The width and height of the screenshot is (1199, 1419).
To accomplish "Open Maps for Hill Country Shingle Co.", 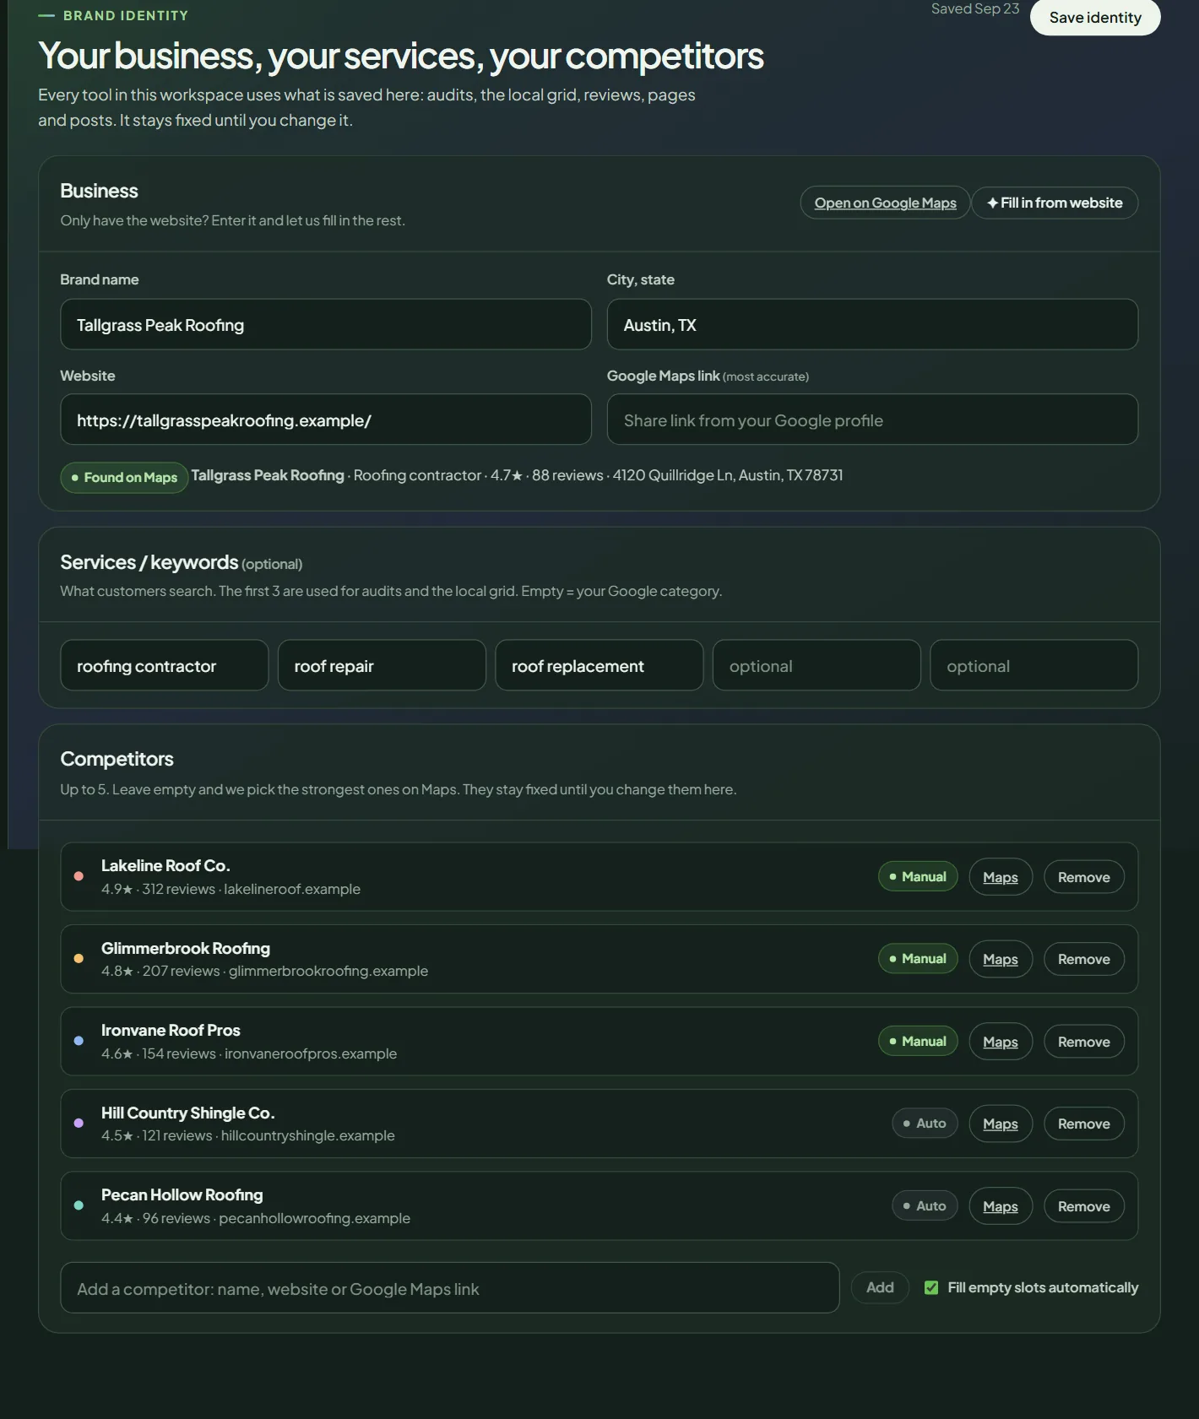I will click(x=1001, y=1124).
